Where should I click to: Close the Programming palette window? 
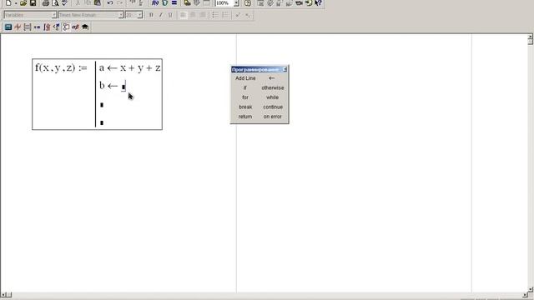pyautogui.click(x=285, y=69)
